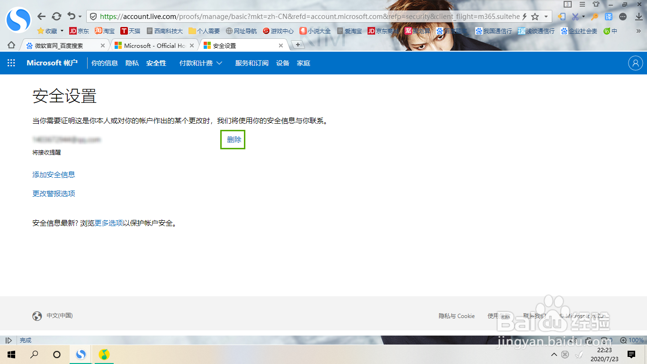This screenshot has width=647, height=364.
Task: Click the password manager key icon
Action: click(595, 16)
